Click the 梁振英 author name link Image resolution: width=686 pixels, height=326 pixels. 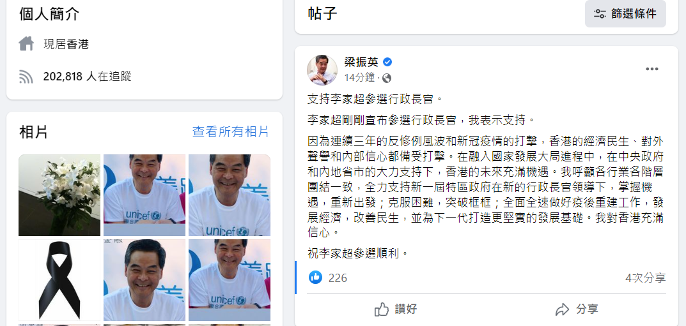[x=361, y=62]
